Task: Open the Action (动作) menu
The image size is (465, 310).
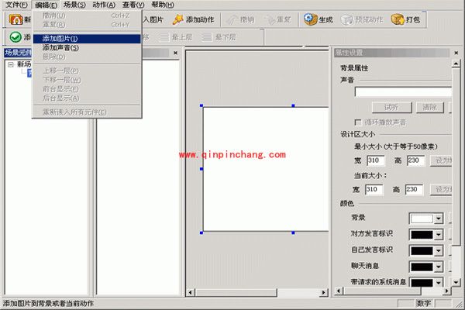Action: [x=104, y=5]
